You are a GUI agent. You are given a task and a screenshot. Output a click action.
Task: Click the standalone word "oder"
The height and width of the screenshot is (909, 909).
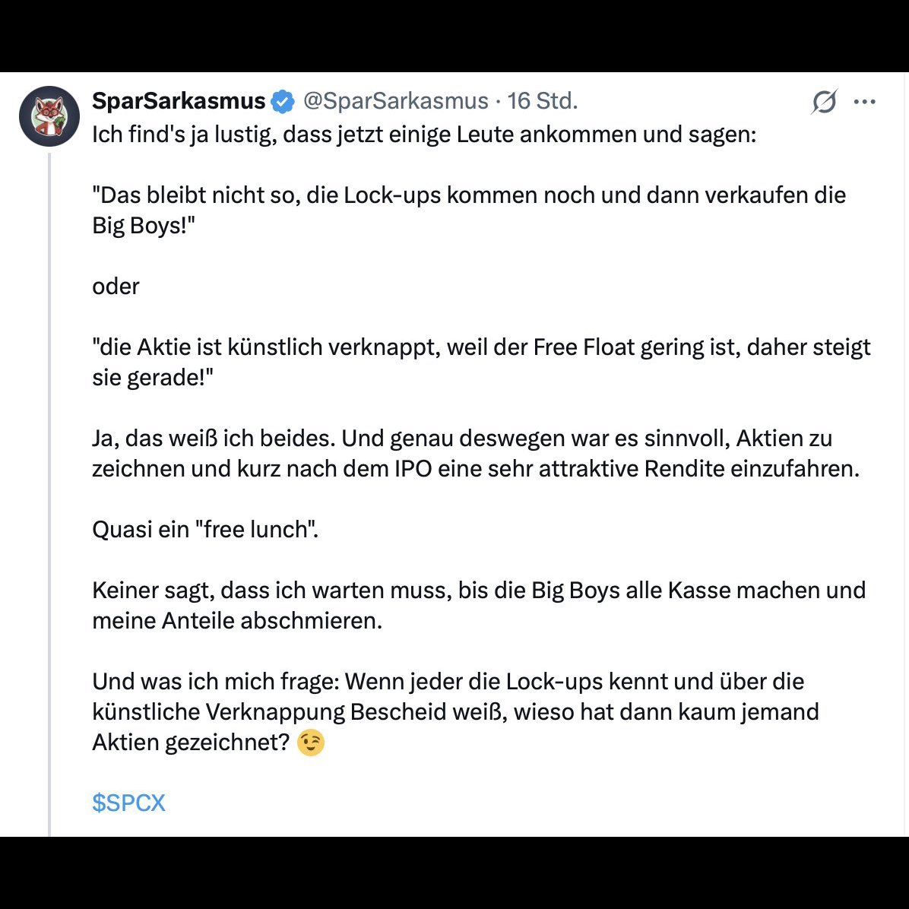click(116, 287)
